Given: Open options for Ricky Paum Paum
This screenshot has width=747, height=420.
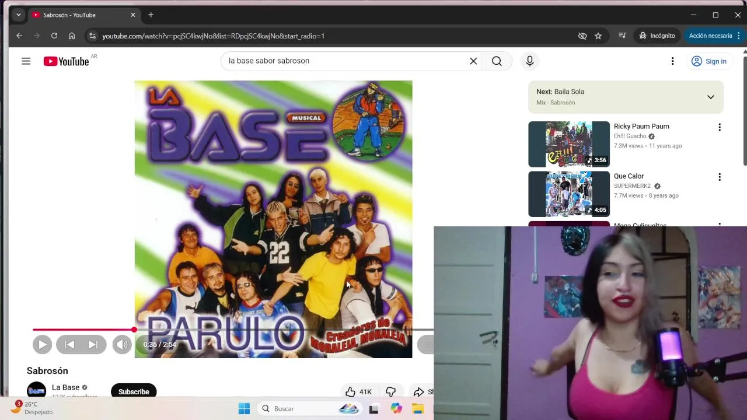Looking at the screenshot, I should [x=719, y=127].
